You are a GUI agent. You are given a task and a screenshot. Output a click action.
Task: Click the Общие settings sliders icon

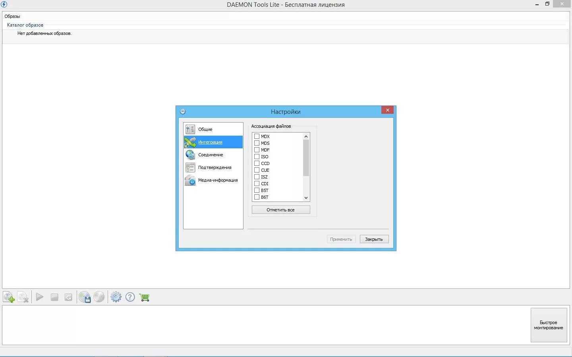click(x=190, y=129)
